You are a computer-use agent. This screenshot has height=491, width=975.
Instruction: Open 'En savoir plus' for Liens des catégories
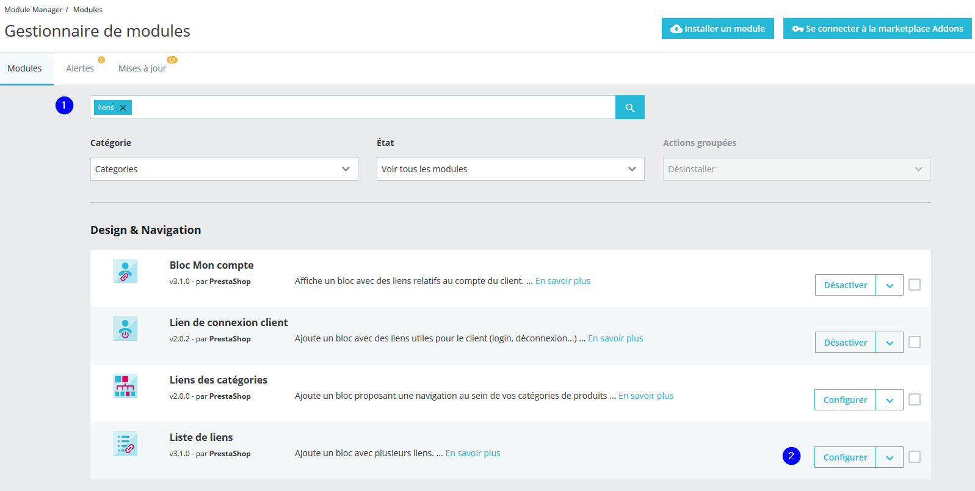pyautogui.click(x=646, y=396)
